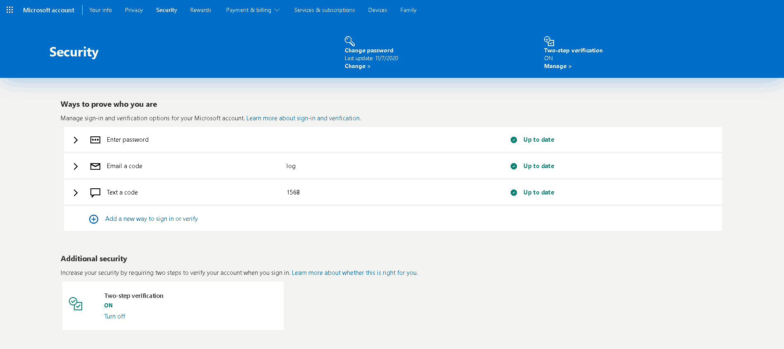Click the Two-step verification header icon
This screenshot has height=349, width=784.
click(549, 41)
